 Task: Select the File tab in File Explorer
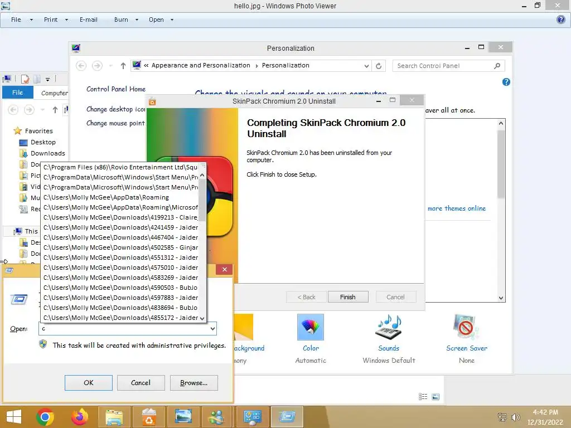[x=17, y=93]
